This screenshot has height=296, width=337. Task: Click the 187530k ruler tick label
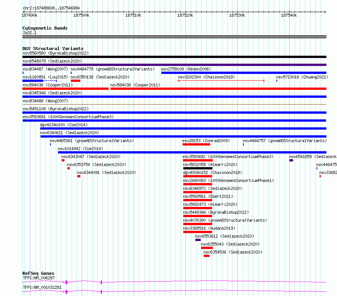click(237, 15)
